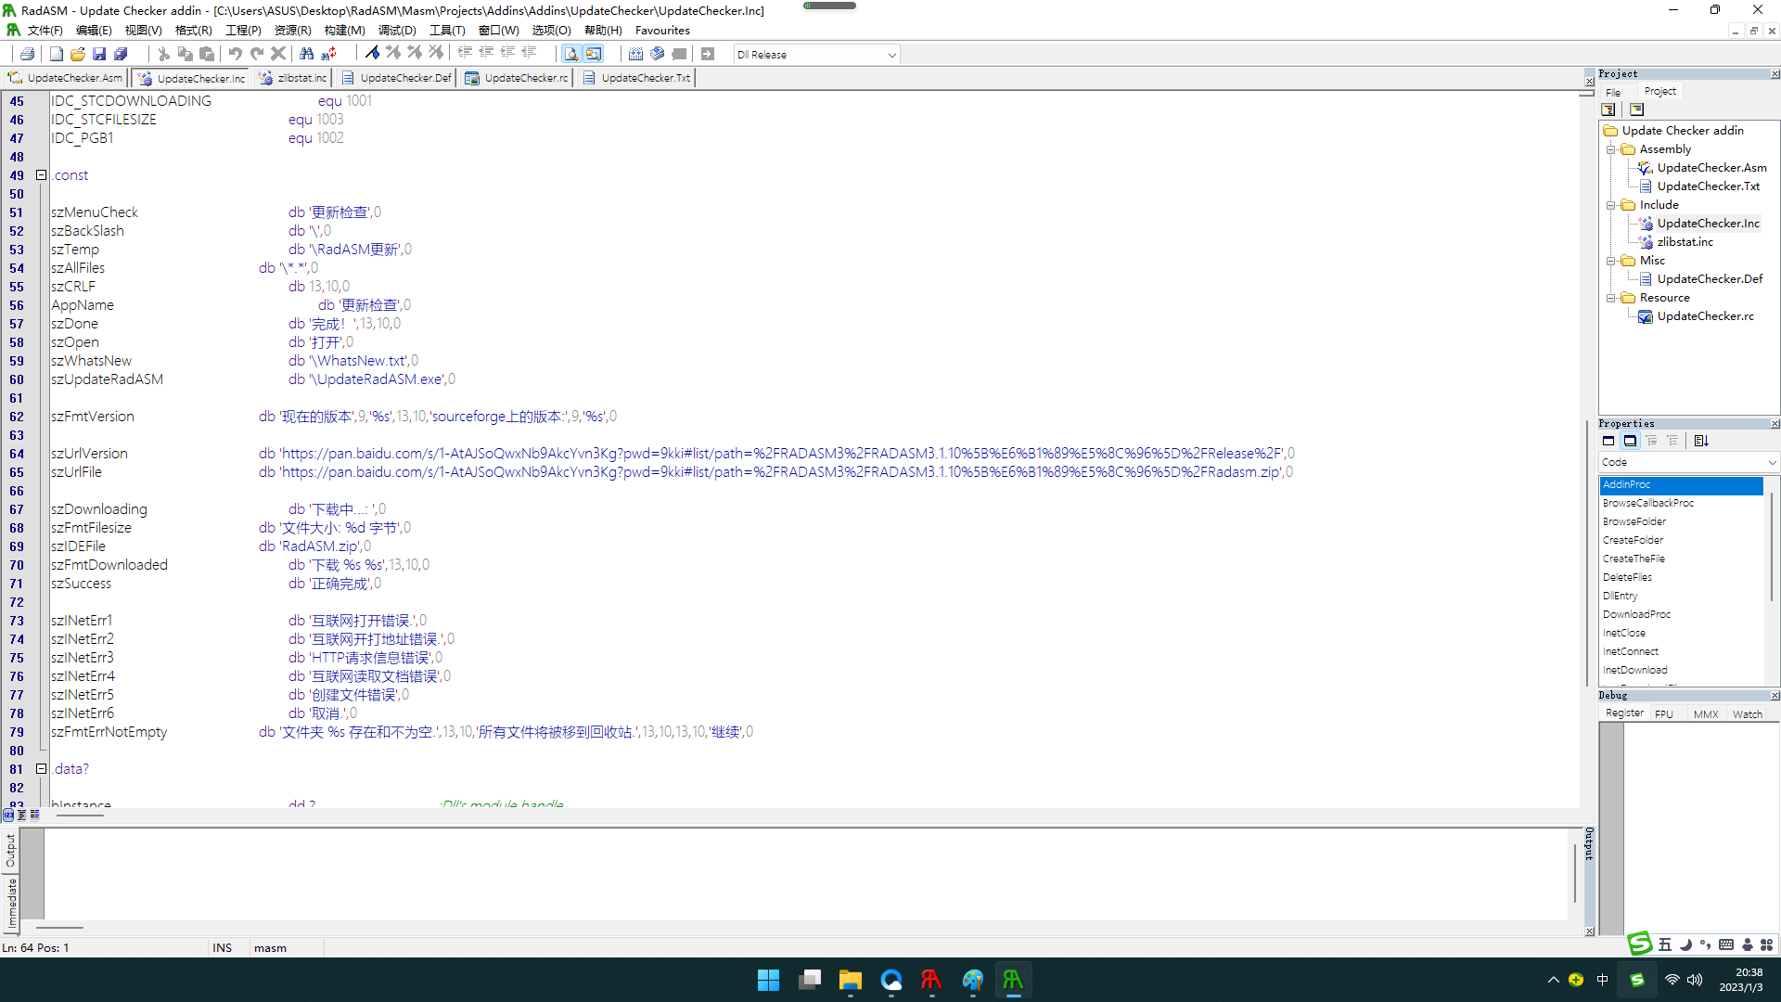Click the Go arrow toolbar icon
This screenshot has height=1002, width=1781.
[x=708, y=54]
